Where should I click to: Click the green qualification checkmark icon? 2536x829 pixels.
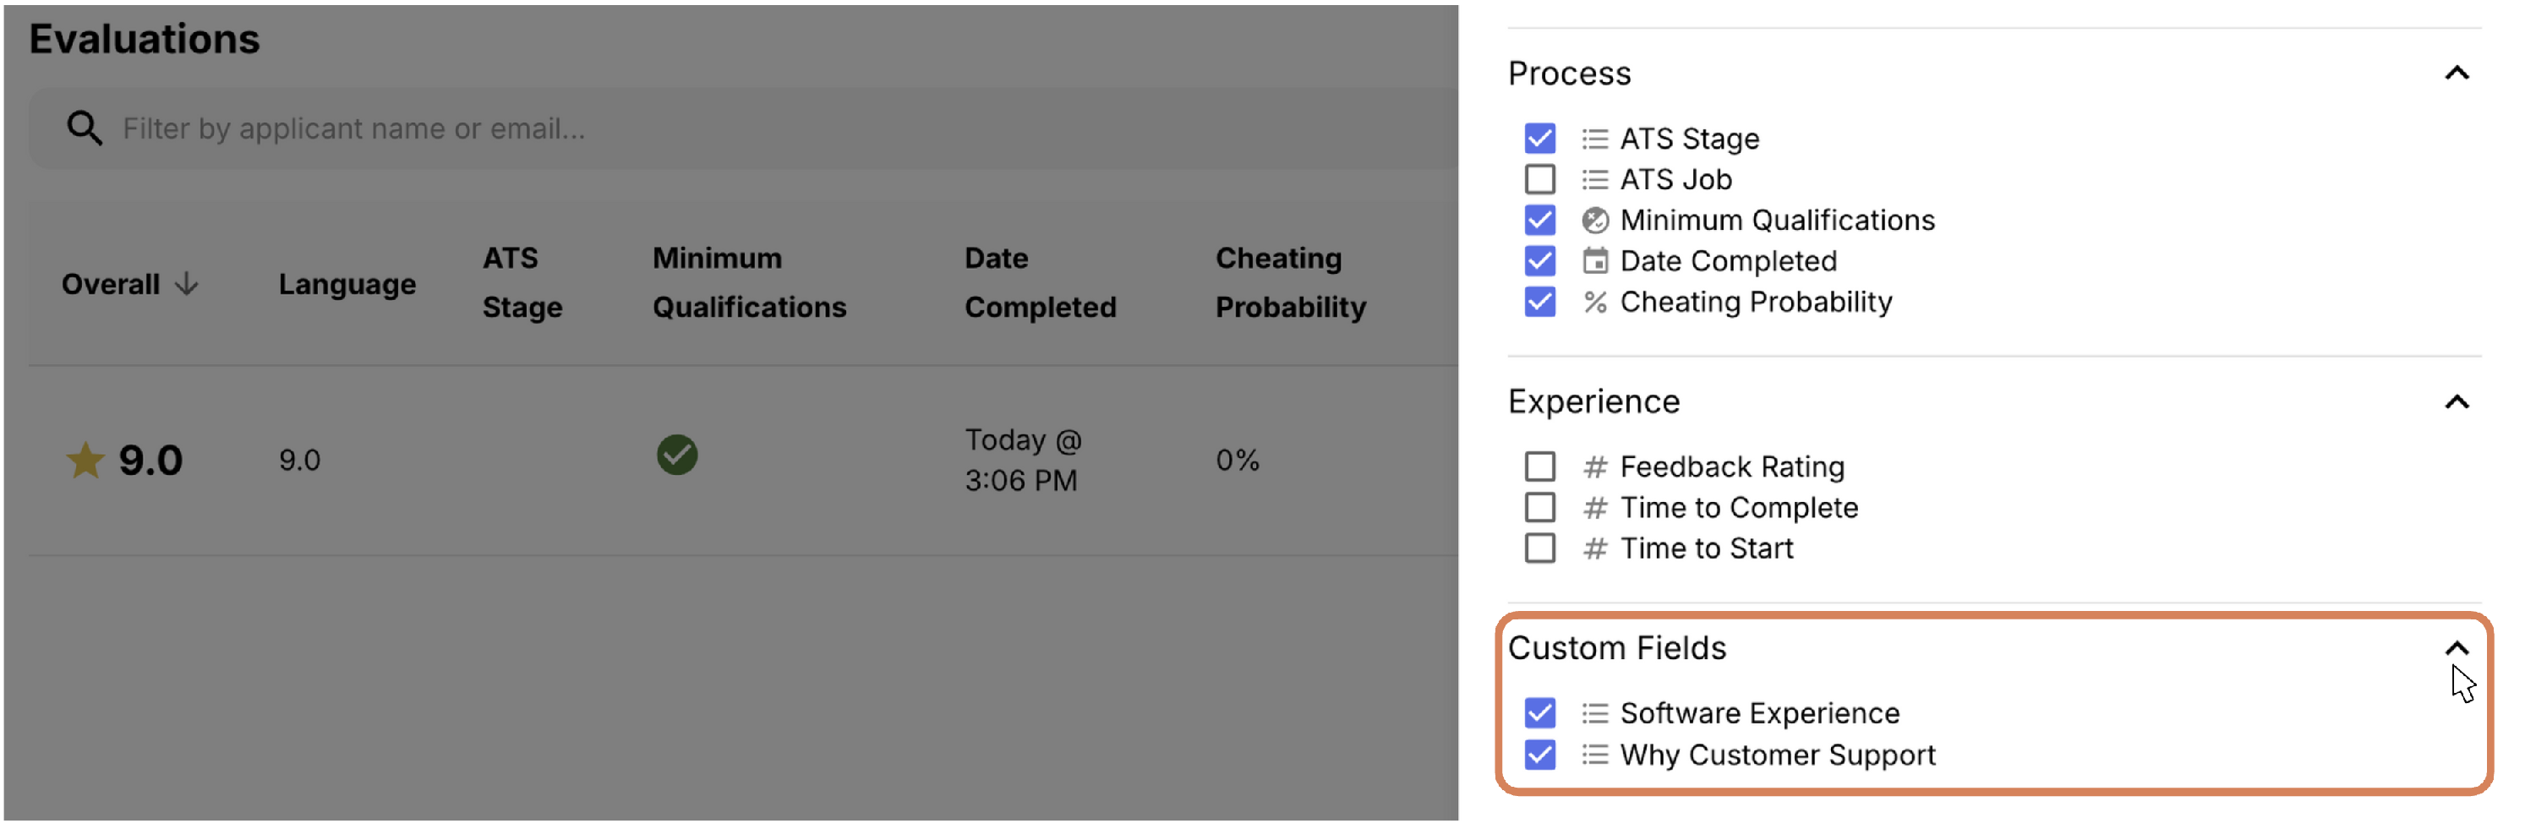677,455
